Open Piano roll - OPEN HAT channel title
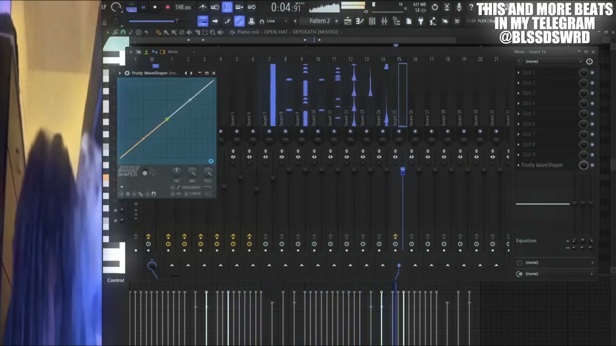The image size is (616, 346). (289, 32)
